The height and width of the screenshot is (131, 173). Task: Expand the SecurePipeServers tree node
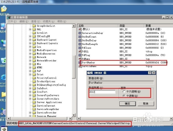click(30, 95)
